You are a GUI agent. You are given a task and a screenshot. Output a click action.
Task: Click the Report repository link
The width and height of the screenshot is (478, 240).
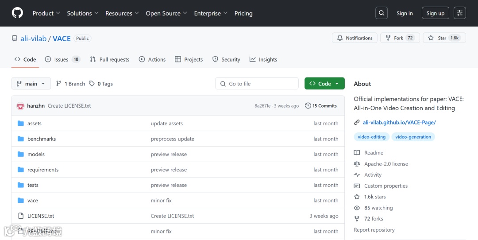tap(374, 230)
